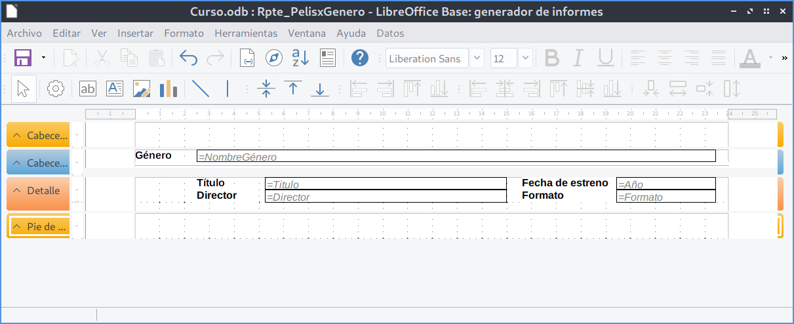This screenshot has height=324, width=794.
Task: Click the Undo arrow button
Action: click(188, 58)
